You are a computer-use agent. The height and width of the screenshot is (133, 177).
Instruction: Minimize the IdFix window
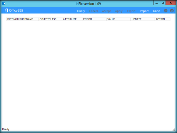[157, 3]
